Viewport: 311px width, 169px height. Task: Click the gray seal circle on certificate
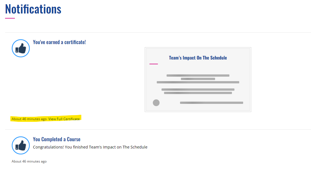click(x=156, y=103)
